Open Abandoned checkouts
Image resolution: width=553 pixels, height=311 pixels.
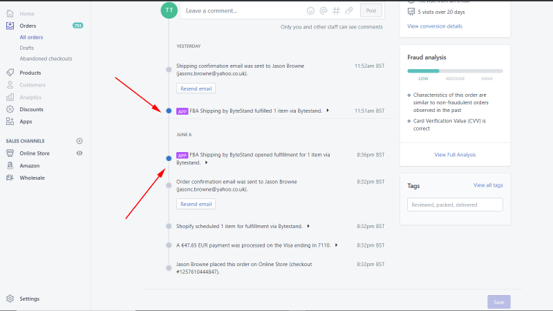(46, 59)
